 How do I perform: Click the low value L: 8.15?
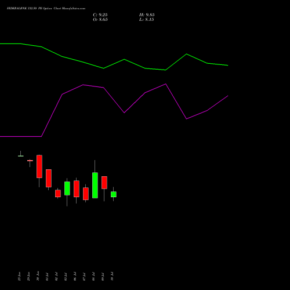coord(147,20)
